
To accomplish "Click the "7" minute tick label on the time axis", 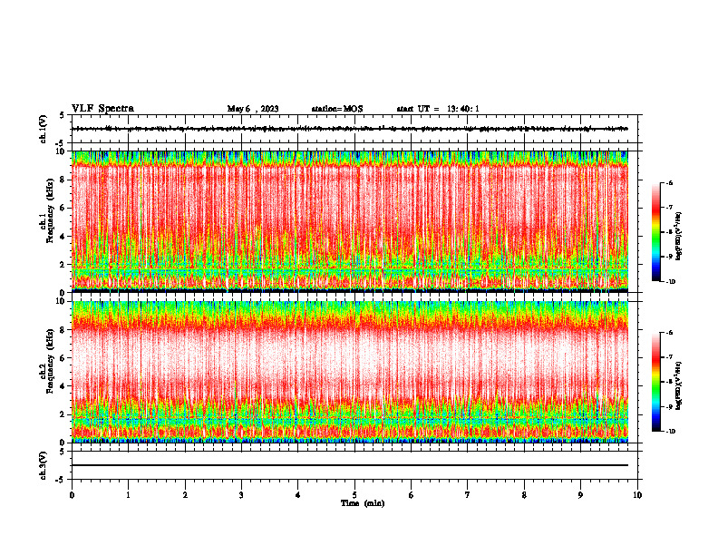I will [x=468, y=495].
